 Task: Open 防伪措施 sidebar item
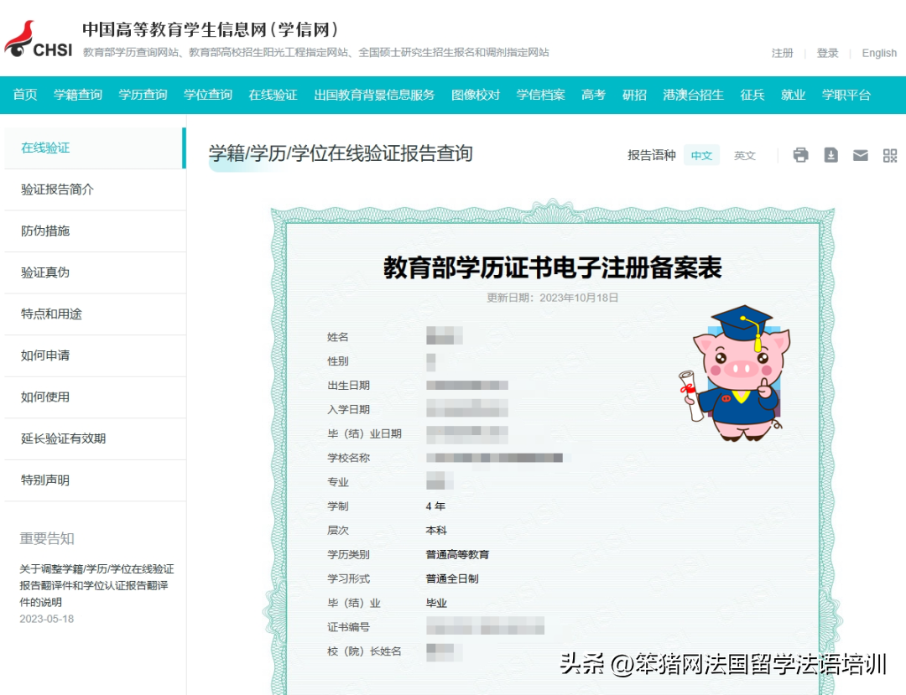tap(45, 231)
